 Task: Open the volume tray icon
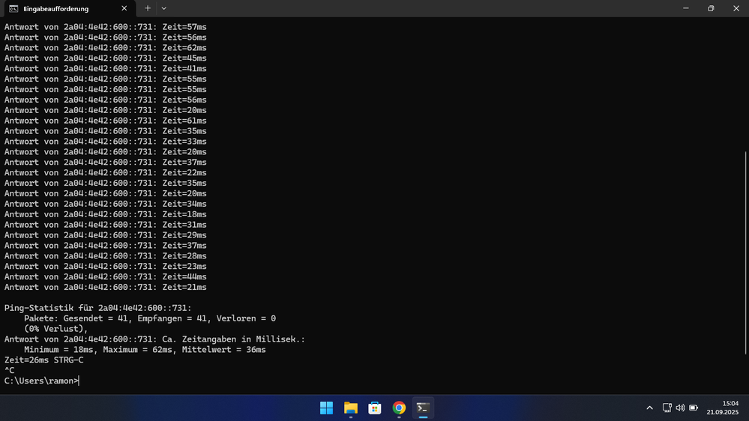click(680, 408)
